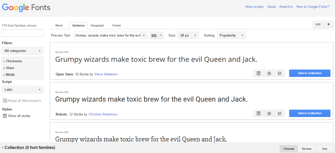Show all styles icon for Roboto

[258, 113]
